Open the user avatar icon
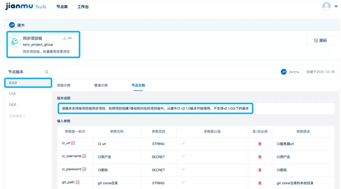Screen dimensions: 341x189 click(x=326, y=6)
